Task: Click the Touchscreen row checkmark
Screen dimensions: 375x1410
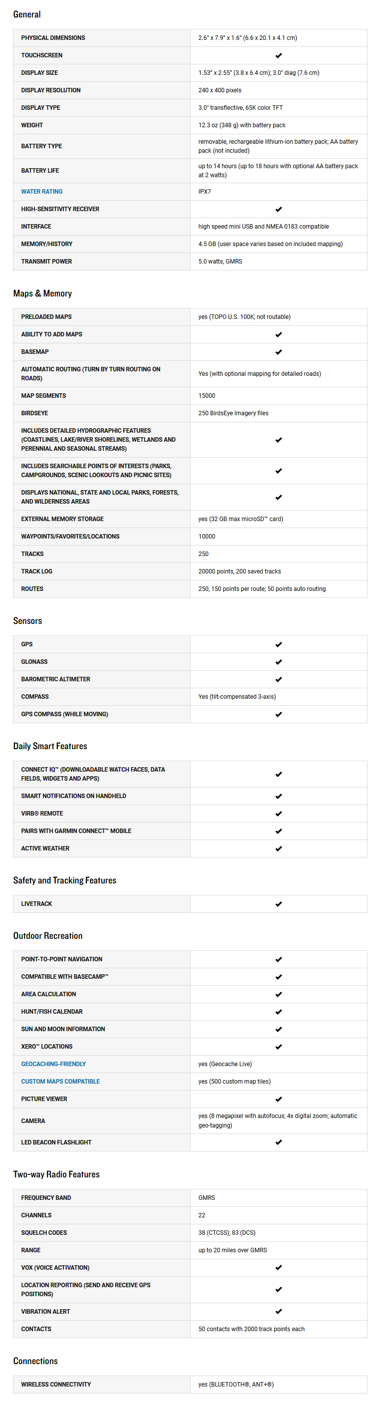Action: (x=278, y=55)
